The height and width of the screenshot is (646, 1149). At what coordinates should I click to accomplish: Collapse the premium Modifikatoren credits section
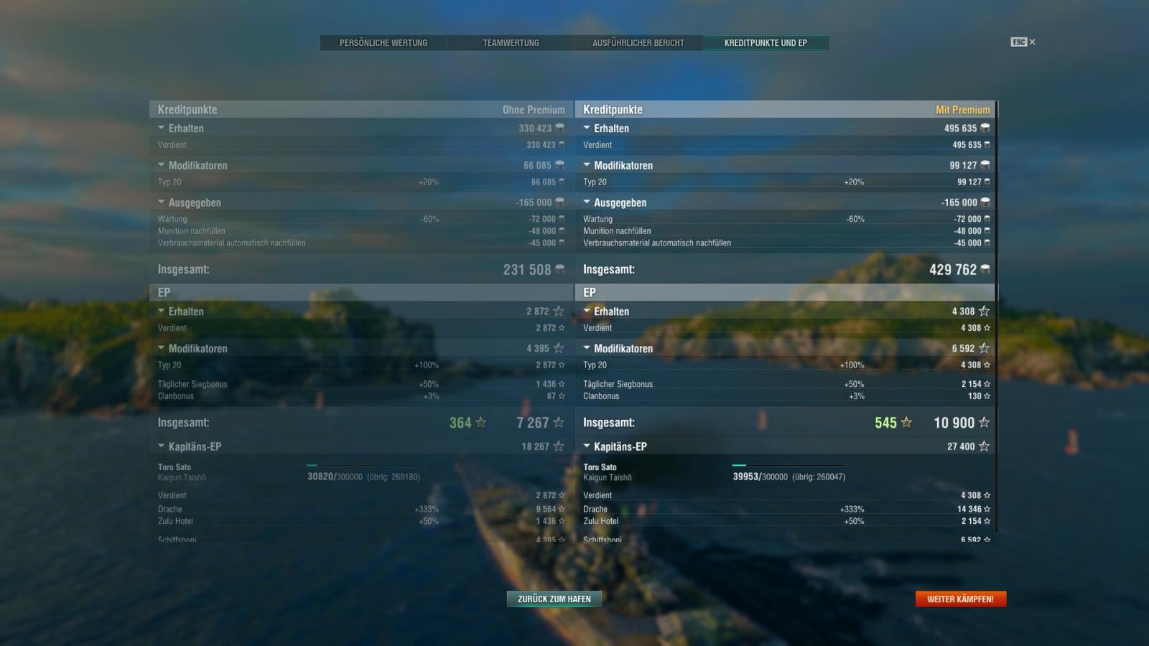[x=587, y=165]
